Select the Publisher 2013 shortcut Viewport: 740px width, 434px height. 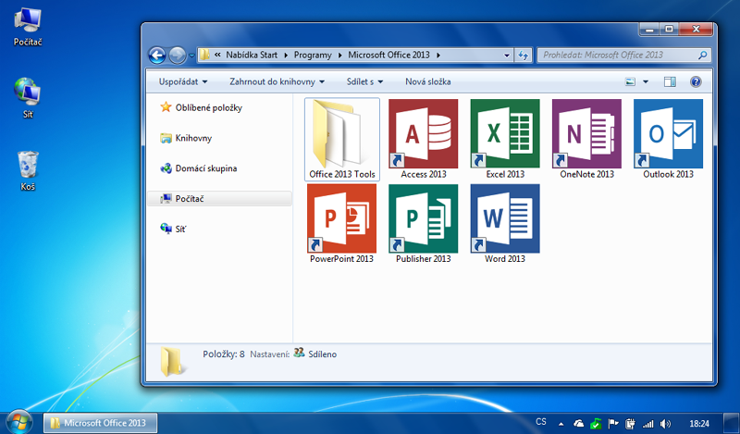(424, 219)
